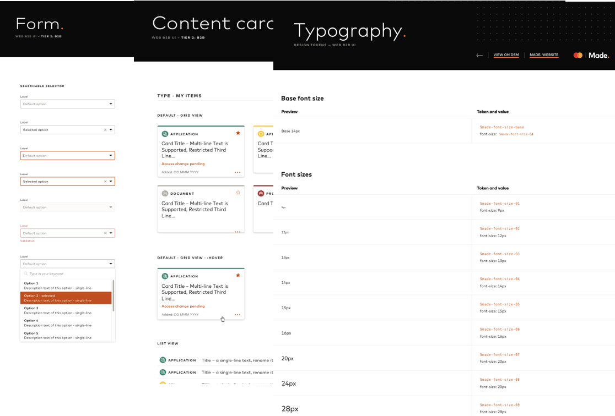615x416 pixels.
Task: Click the $made-font-size-09 token
Action: tap(500, 405)
